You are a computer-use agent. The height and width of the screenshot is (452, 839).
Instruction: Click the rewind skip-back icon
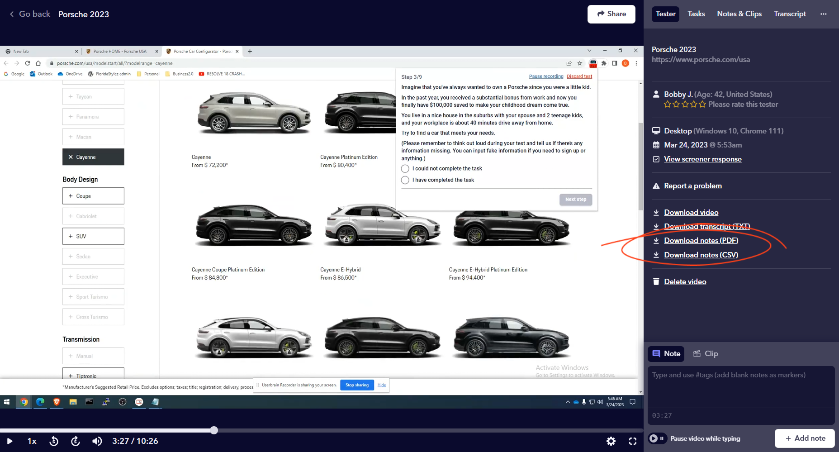coord(54,441)
